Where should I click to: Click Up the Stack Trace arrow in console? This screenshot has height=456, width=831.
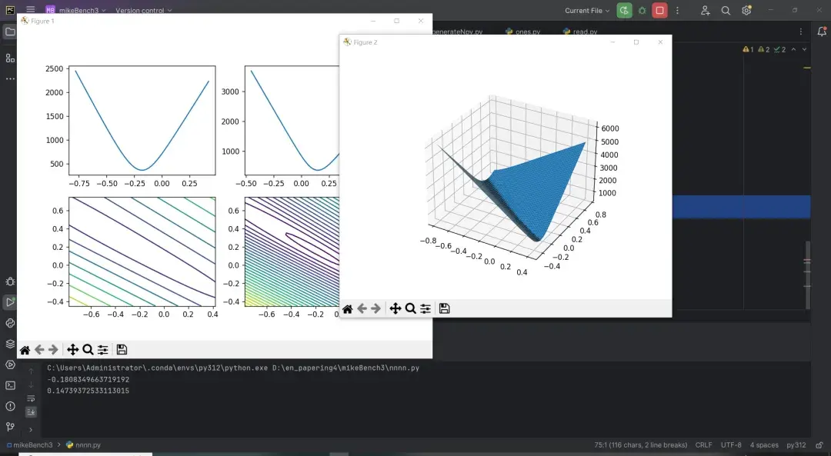31,371
